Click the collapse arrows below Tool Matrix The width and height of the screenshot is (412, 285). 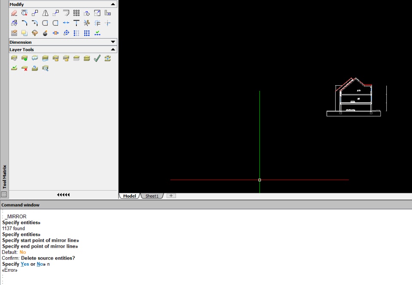64,195
